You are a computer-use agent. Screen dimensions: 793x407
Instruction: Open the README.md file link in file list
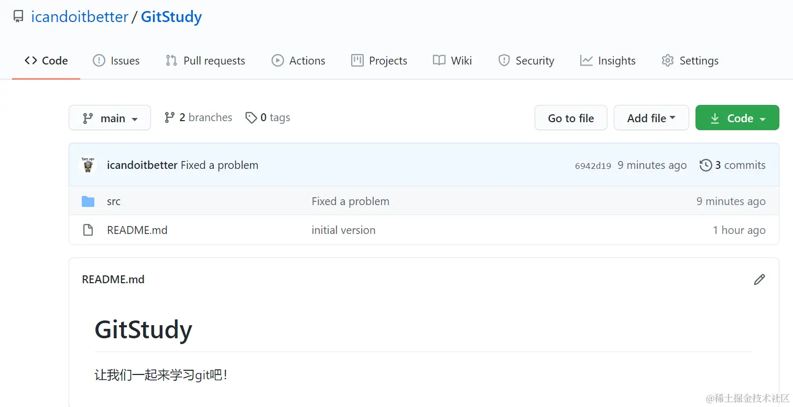pyautogui.click(x=137, y=230)
